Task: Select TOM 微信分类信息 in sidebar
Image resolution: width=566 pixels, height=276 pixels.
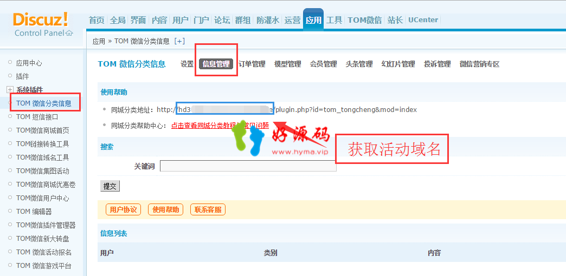Action: coord(44,103)
